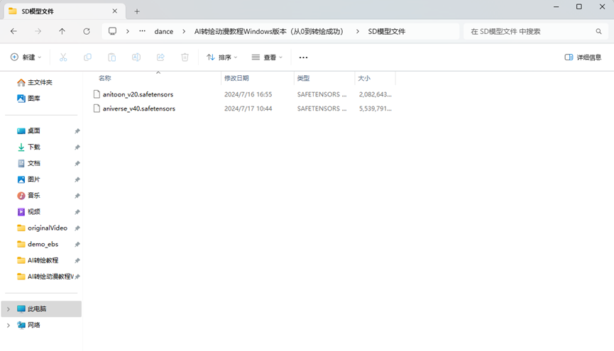Image resolution: width=614 pixels, height=351 pixels.
Task: Click the SD模型文件 breadcrumb
Action: [386, 31]
